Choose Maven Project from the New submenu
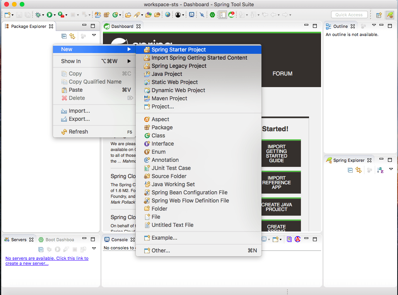This screenshot has width=398, height=295. click(x=198, y=98)
